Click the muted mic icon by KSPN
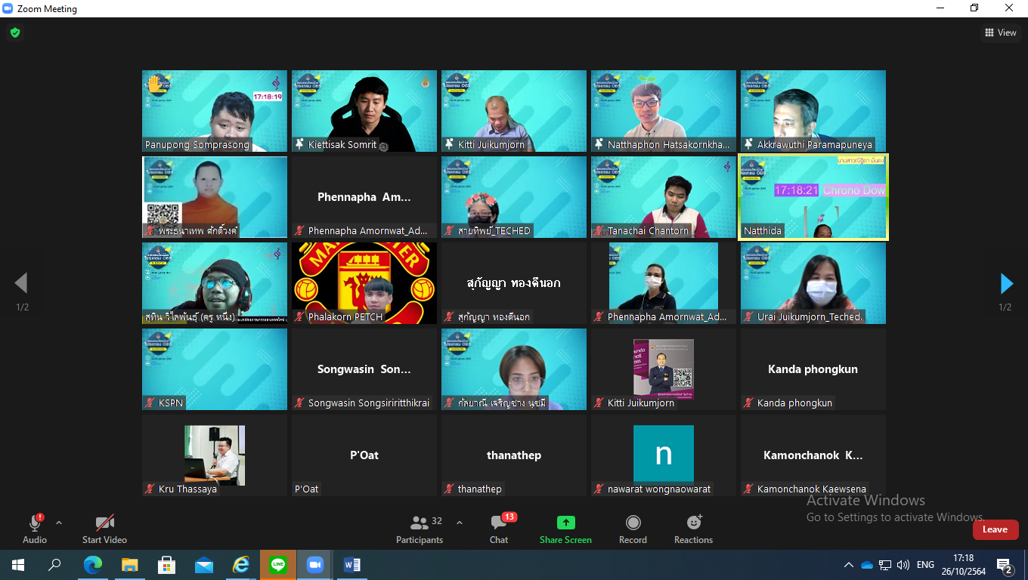1028x580 pixels. pos(150,403)
